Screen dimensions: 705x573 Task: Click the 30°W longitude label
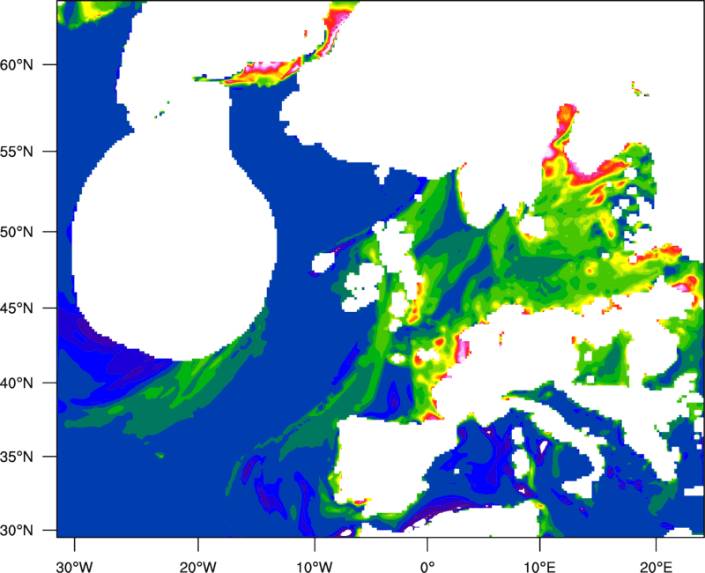[74, 567]
